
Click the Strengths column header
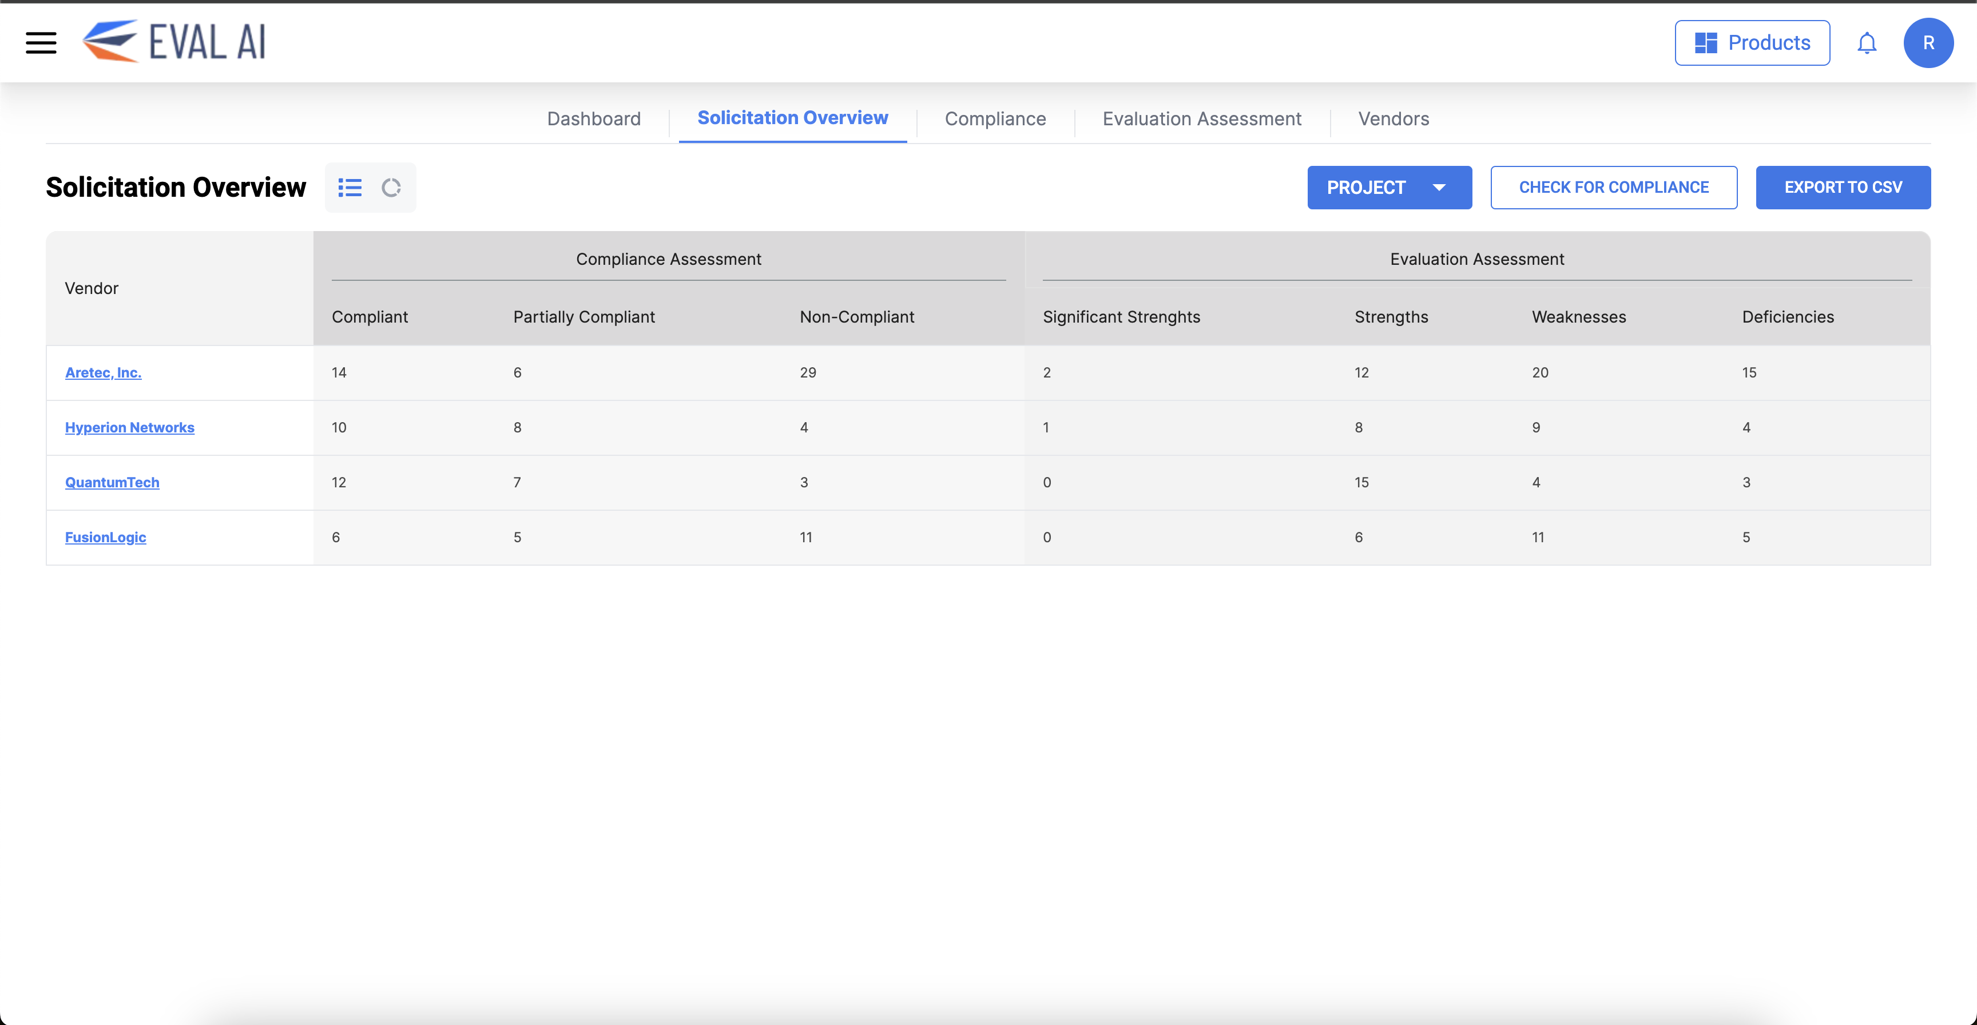pos(1391,317)
